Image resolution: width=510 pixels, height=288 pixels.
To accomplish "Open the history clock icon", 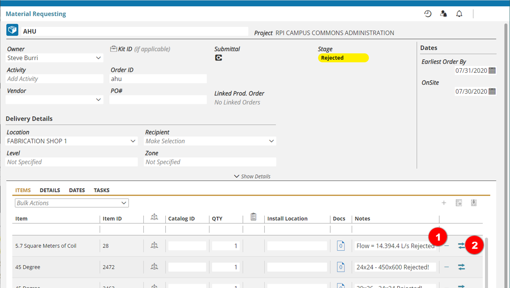I will pyautogui.click(x=428, y=14).
